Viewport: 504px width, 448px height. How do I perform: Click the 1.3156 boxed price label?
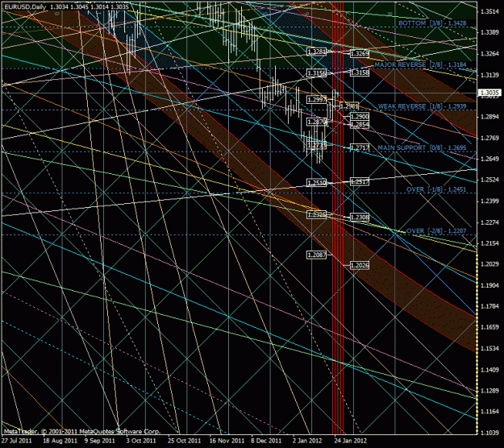tap(317, 73)
